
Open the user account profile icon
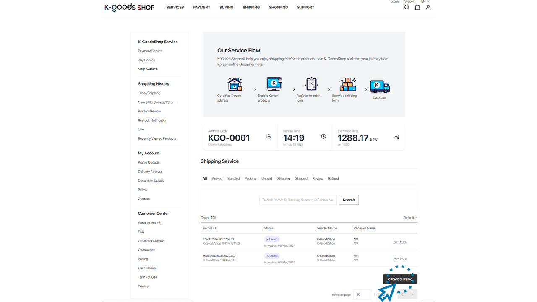pos(428,8)
